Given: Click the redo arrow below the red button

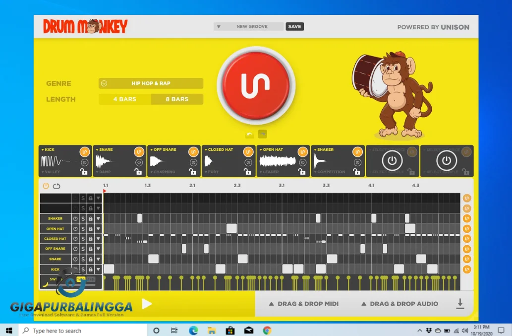Looking at the screenshot, I should point(263,134).
